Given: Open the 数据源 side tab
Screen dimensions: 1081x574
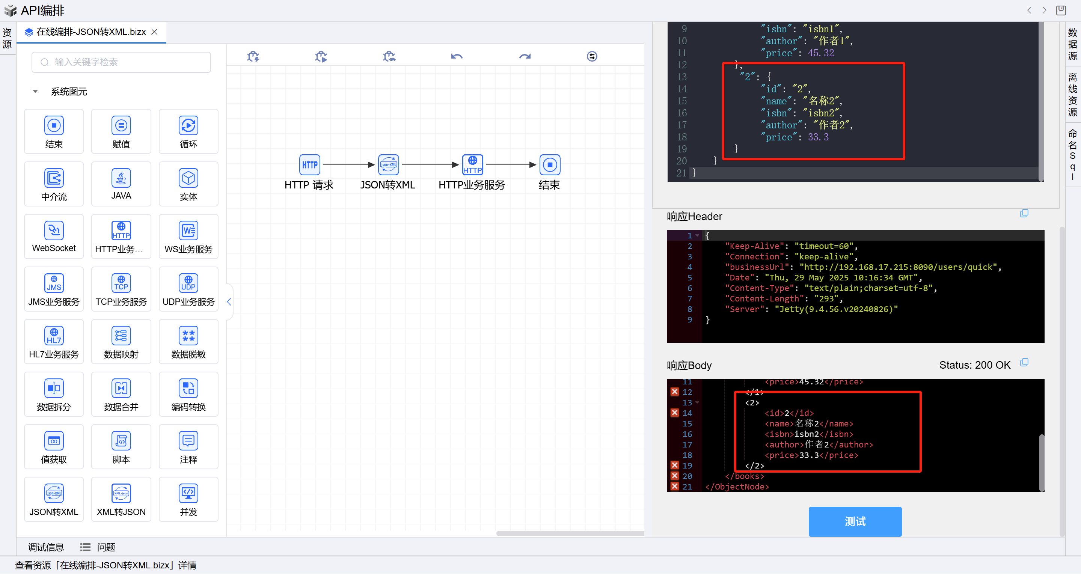Looking at the screenshot, I should (x=1072, y=44).
